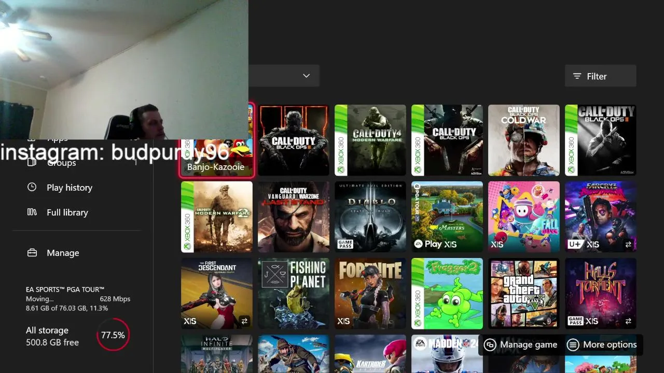Click Manage game button
The height and width of the screenshot is (373, 664).
(x=521, y=345)
